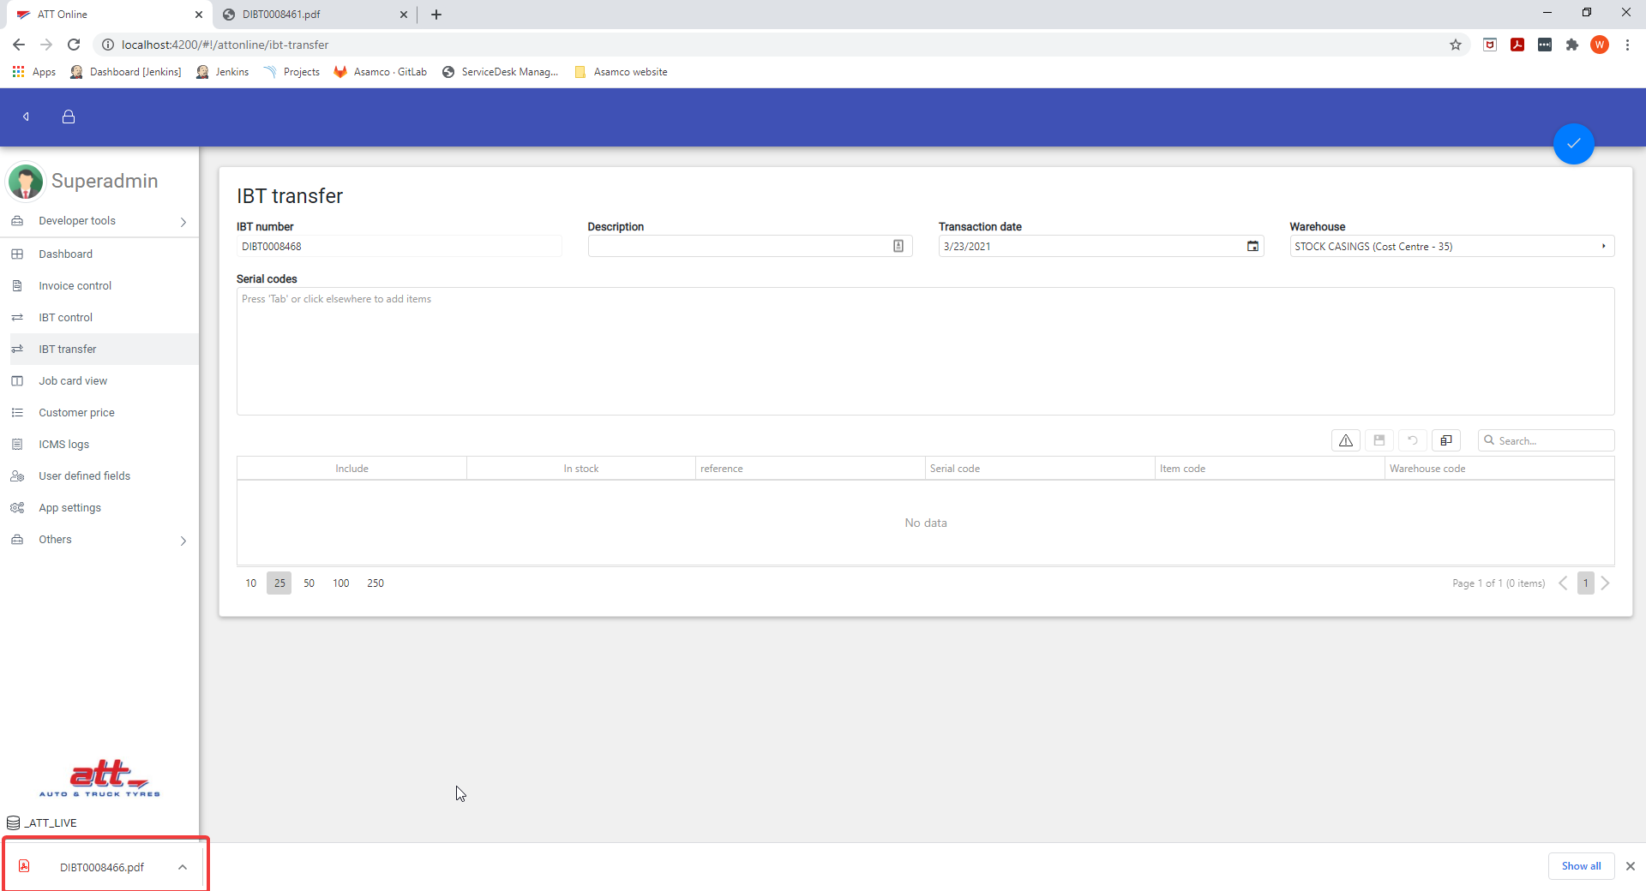Click the lock icon in header
The height and width of the screenshot is (891, 1646).
tap(69, 117)
